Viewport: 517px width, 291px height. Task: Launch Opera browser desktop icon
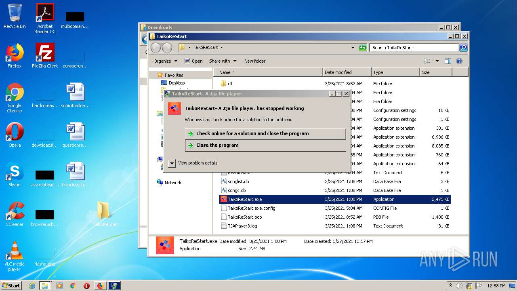pyautogui.click(x=15, y=135)
